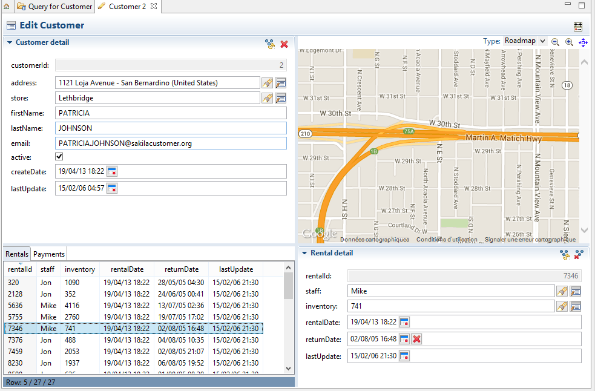Click the map zoom out magnifier icon
This screenshot has height=391, width=595.
(555, 42)
